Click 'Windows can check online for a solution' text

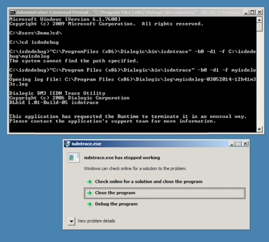tap(135, 169)
